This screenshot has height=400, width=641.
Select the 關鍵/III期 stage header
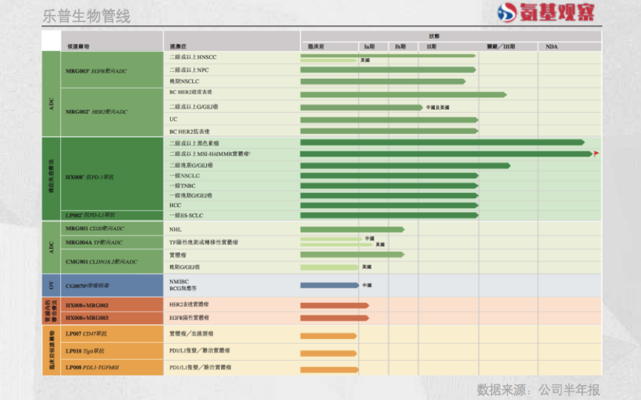(x=501, y=47)
